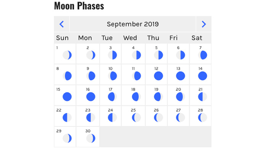267x150 pixels.
Task: Select the date cell numbered 20
Action: pyautogui.click(x=178, y=95)
